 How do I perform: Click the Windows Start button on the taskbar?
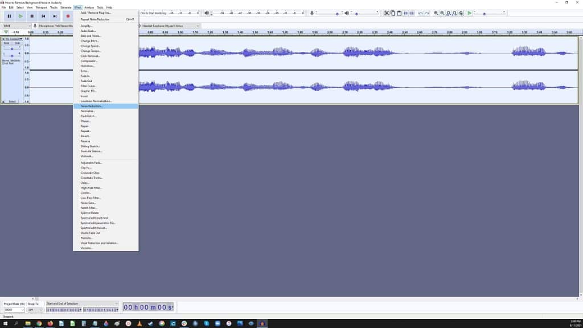[x=5, y=323]
